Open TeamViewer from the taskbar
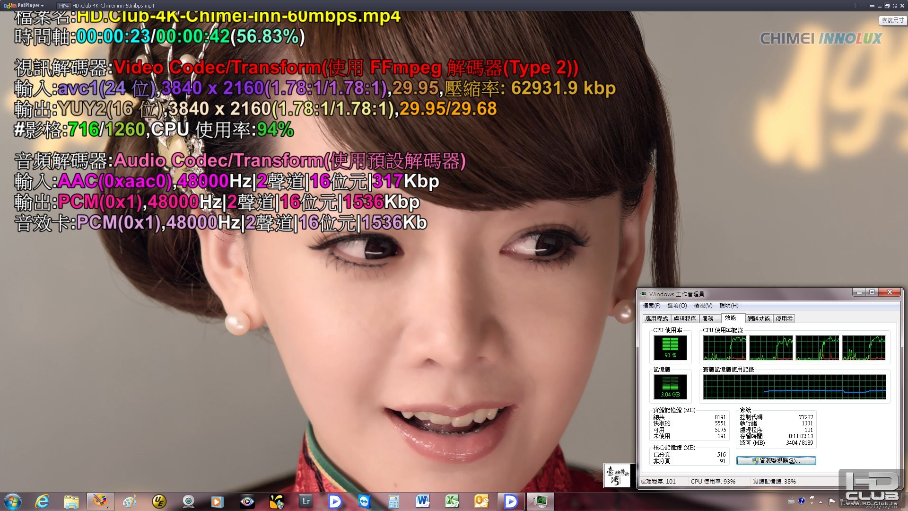The image size is (908, 511). pyautogui.click(x=364, y=501)
